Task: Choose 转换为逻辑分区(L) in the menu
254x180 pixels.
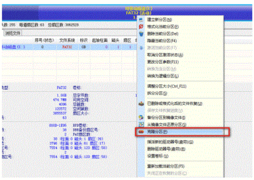Action: point(162,76)
